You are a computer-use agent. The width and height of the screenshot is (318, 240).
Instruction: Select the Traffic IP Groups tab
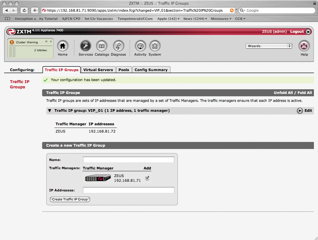coord(61,70)
